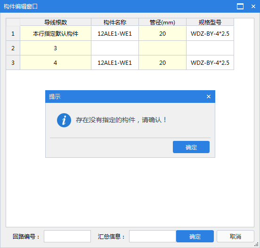Screen dimensions: 260x248
Task: Click cell 本行指定默认构件
Action: [56, 33]
